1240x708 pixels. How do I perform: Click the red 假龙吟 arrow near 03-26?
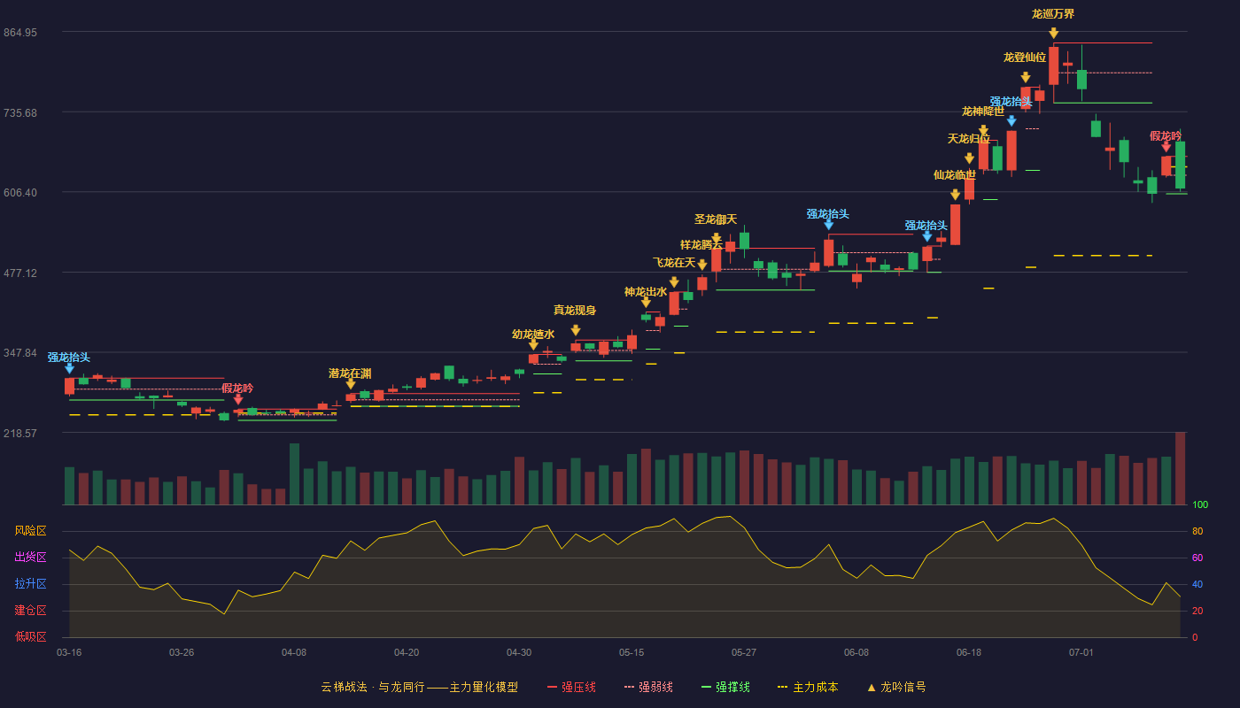pyautogui.click(x=237, y=399)
